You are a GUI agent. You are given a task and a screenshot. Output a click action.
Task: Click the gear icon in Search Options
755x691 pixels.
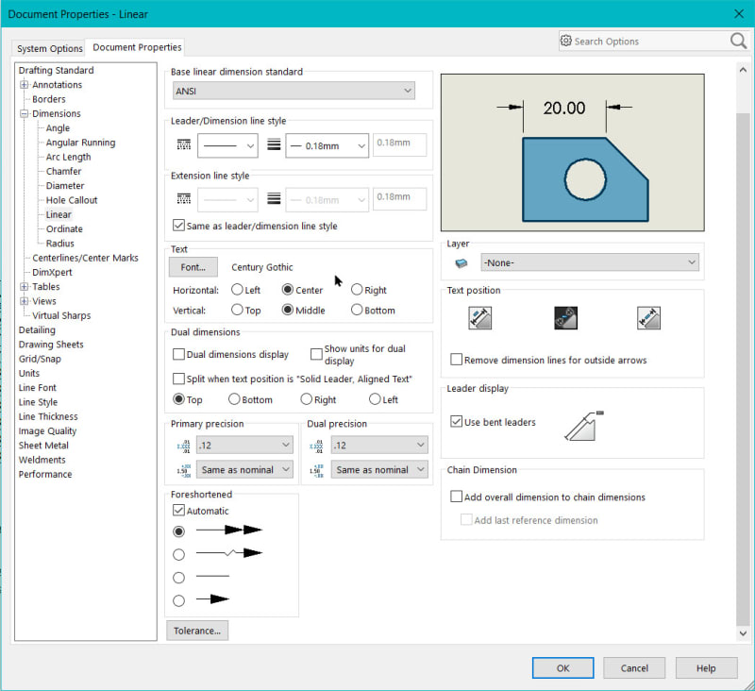[x=566, y=41]
